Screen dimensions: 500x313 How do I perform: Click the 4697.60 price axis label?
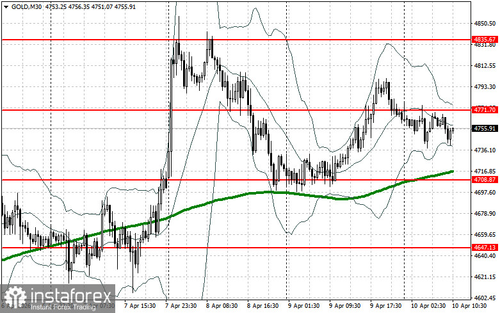click(x=485, y=192)
